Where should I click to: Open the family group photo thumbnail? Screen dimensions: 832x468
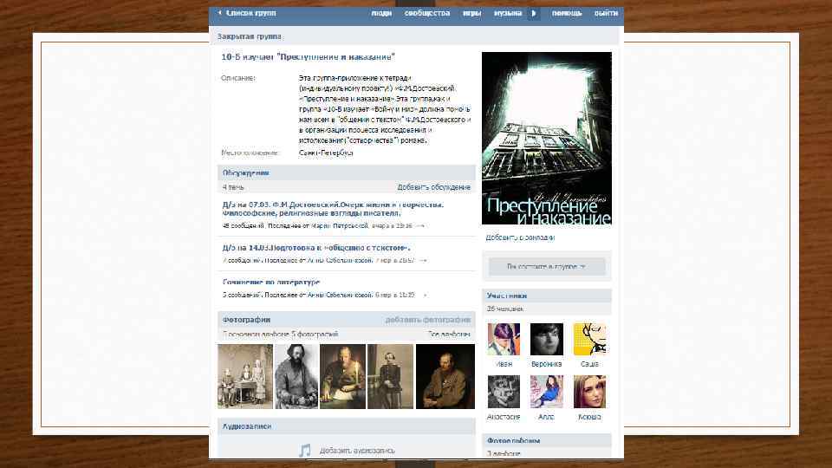point(245,377)
